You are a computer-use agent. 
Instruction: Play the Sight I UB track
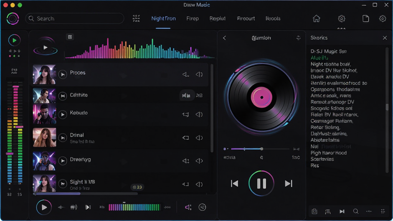pyautogui.click(x=63, y=184)
